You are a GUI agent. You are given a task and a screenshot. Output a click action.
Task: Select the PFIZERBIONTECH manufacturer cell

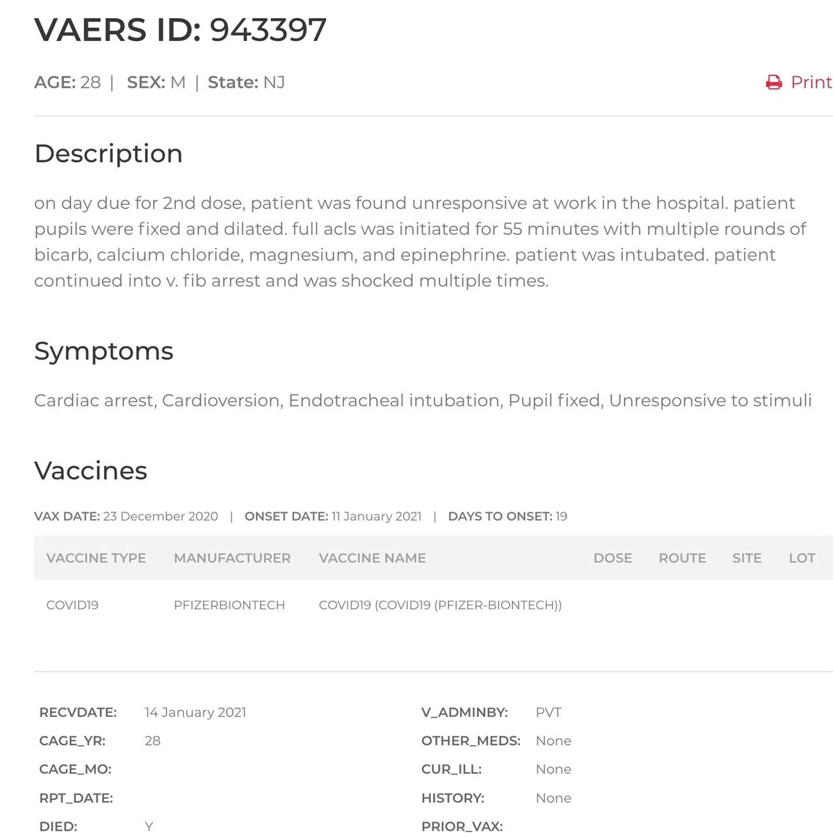pos(229,605)
